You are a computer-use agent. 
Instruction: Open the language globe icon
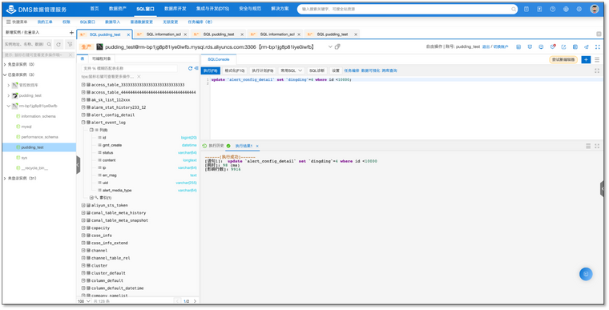point(566,9)
